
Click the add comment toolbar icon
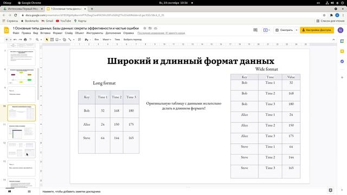80,40
